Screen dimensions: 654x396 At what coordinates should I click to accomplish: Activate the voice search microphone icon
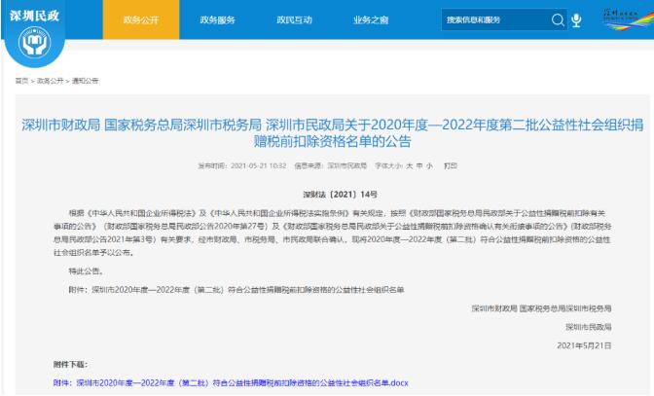(x=576, y=19)
